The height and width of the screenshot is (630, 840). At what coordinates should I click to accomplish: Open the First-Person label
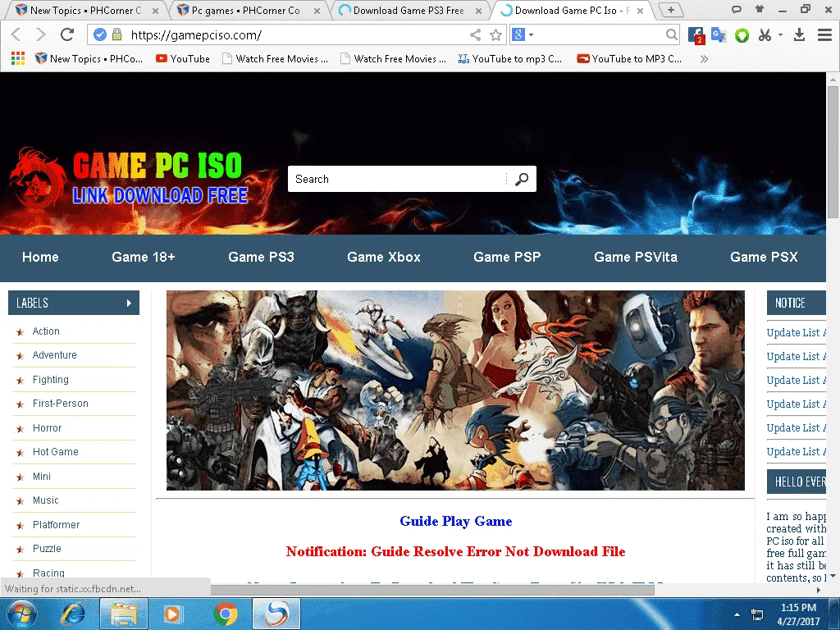[x=61, y=404]
